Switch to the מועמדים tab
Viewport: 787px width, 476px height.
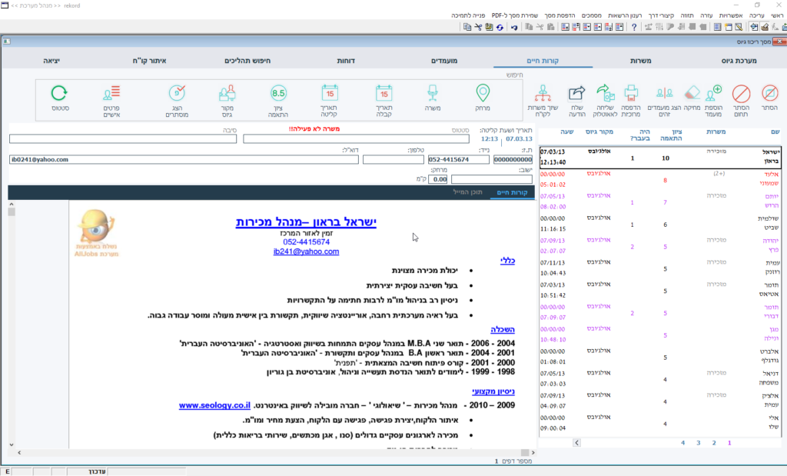pos(444,61)
